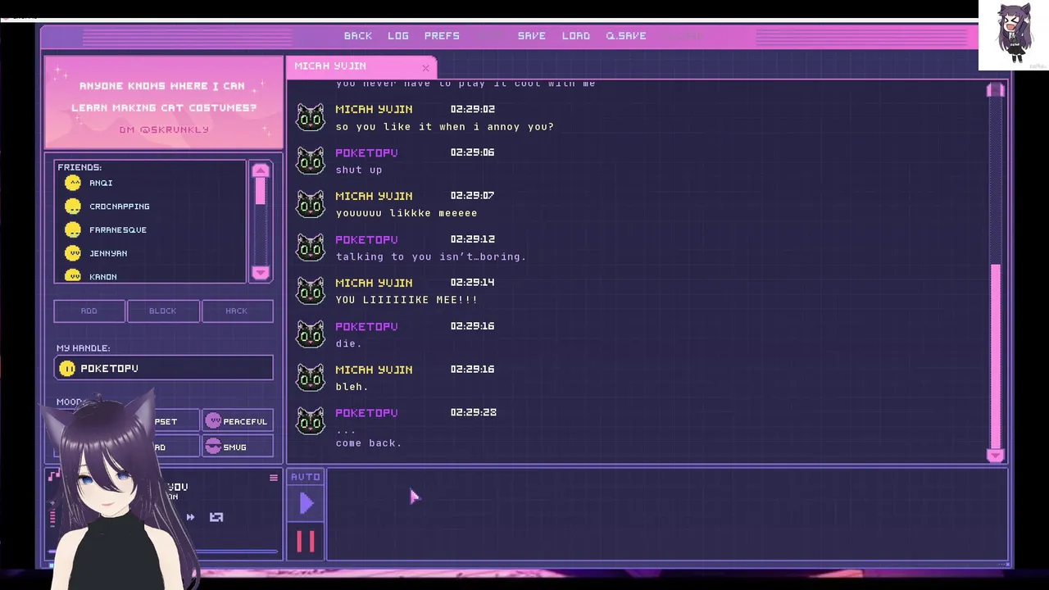Select friend FARANESQUE in the list
Screen dimensions: 1049x590
118,229
